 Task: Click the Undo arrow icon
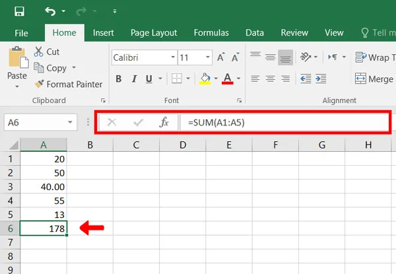(50, 11)
